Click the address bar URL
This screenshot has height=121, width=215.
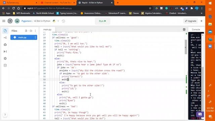(x=49, y=8)
